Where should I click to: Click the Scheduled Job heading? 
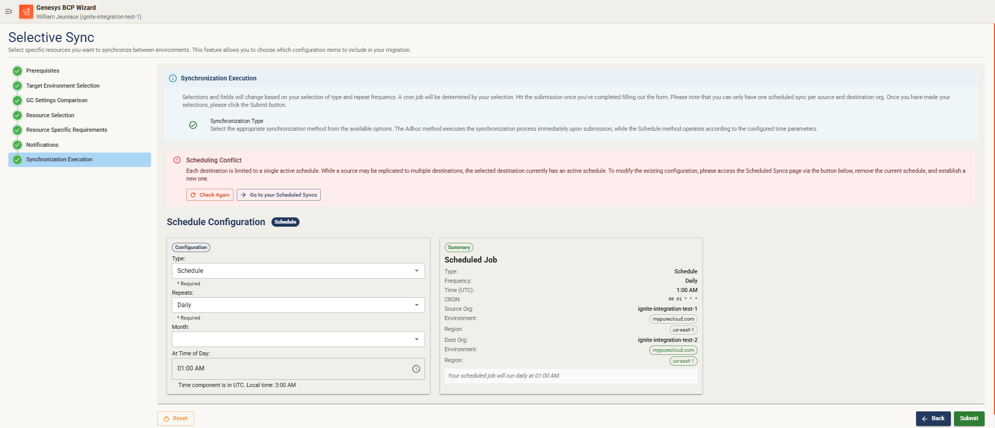click(471, 260)
